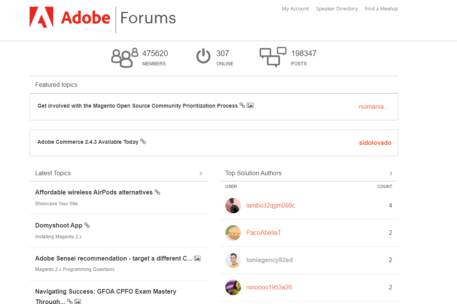Open toniagency82ed user profile
This screenshot has height=304, width=457.
point(269,260)
